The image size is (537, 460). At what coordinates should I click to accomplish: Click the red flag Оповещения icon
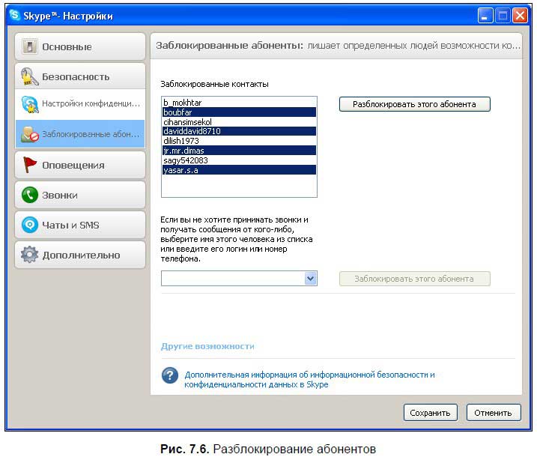coord(30,165)
